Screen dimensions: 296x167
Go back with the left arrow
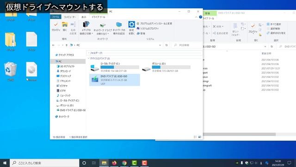coord(54,45)
